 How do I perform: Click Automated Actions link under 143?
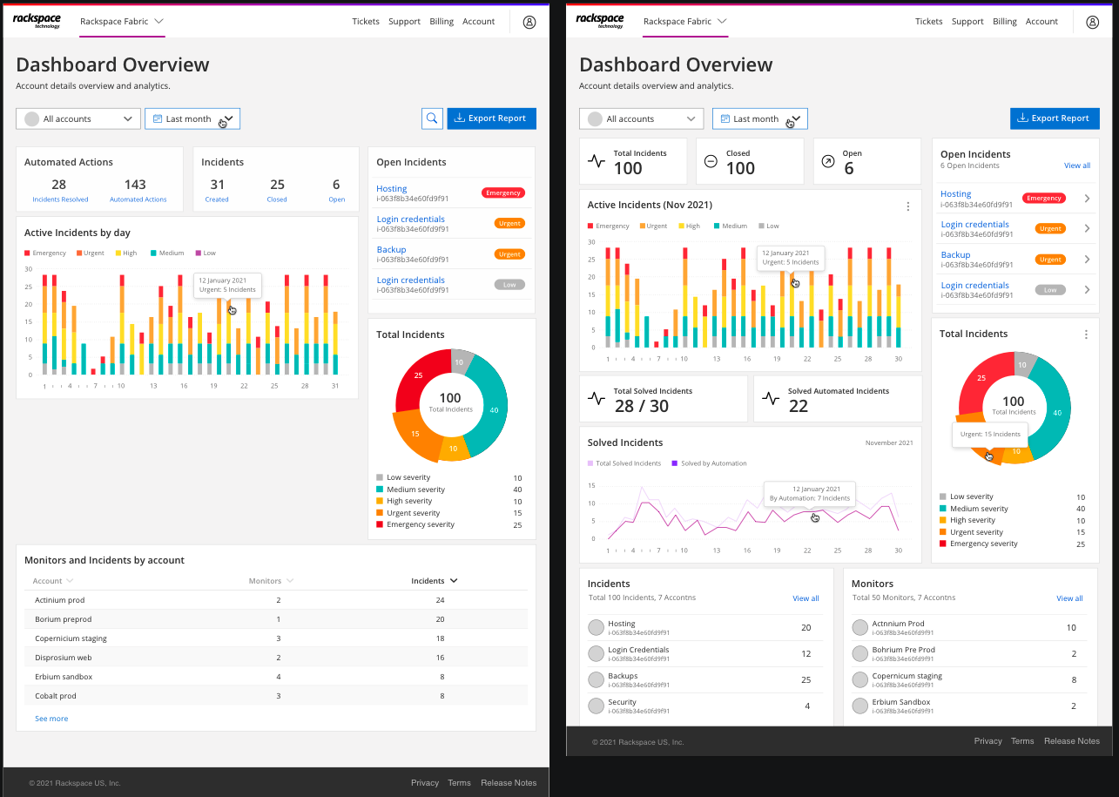tap(138, 199)
